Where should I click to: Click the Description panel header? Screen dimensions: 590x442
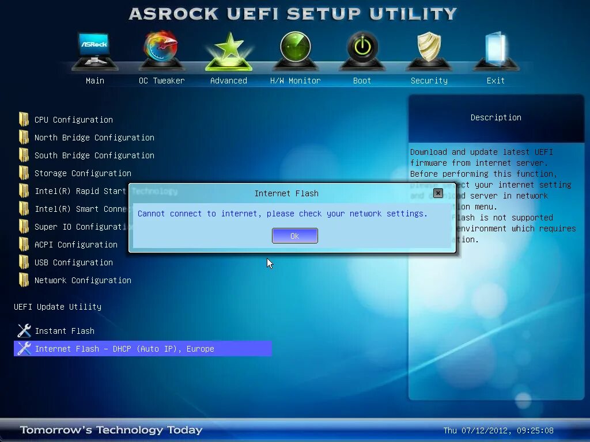tap(496, 117)
